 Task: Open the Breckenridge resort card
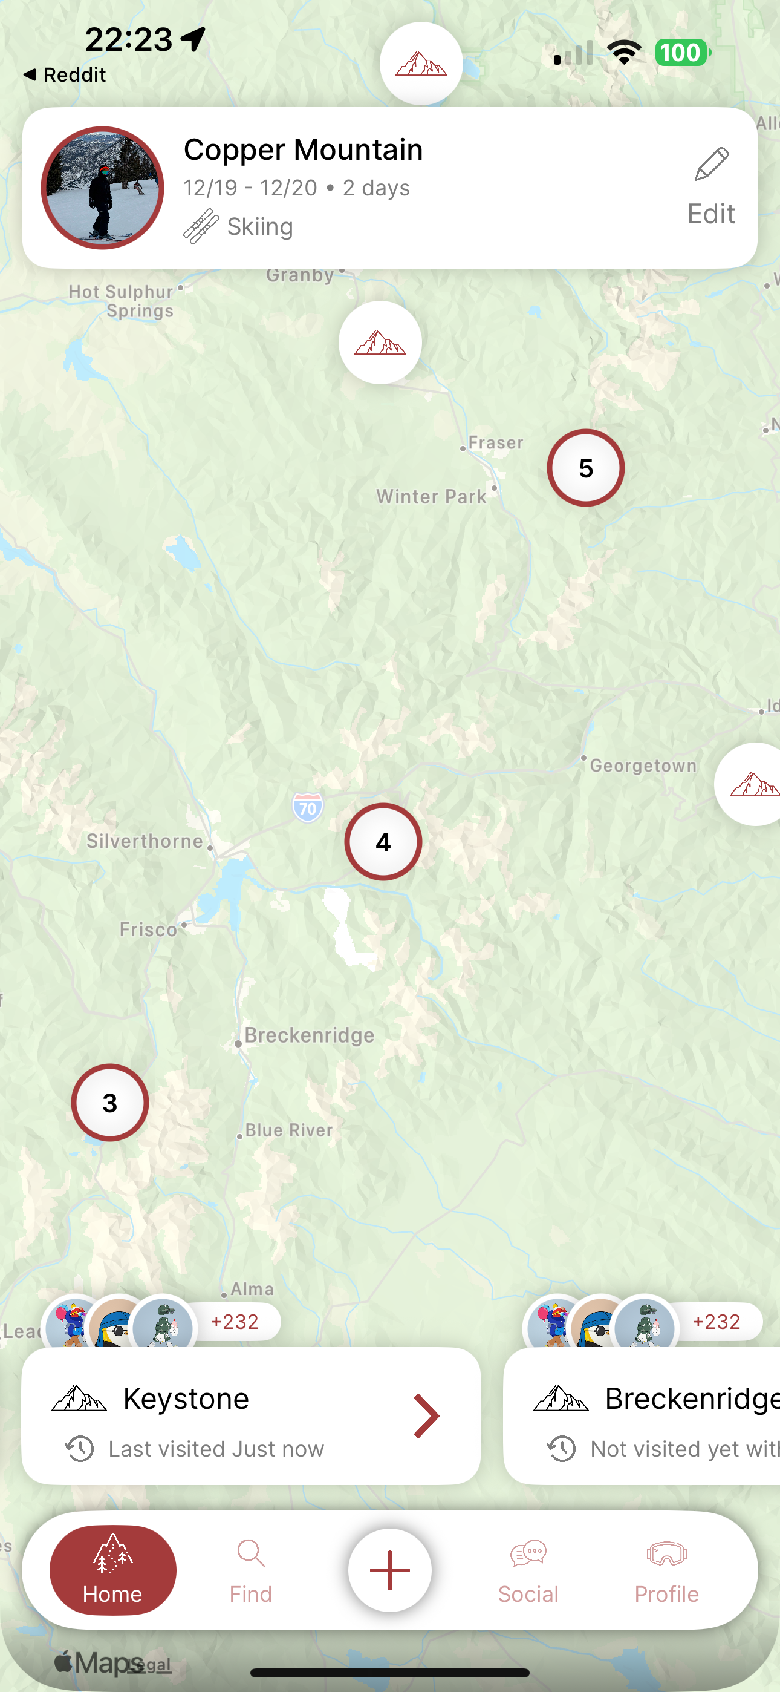click(x=642, y=1415)
